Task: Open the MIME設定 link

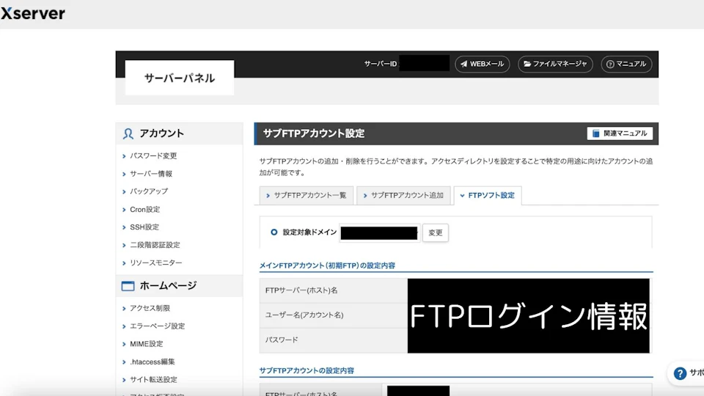Action: tap(147, 344)
